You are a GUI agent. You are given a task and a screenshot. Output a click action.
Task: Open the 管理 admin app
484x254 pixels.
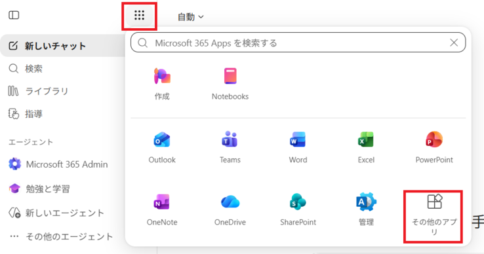pyautogui.click(x=366, y=209)
